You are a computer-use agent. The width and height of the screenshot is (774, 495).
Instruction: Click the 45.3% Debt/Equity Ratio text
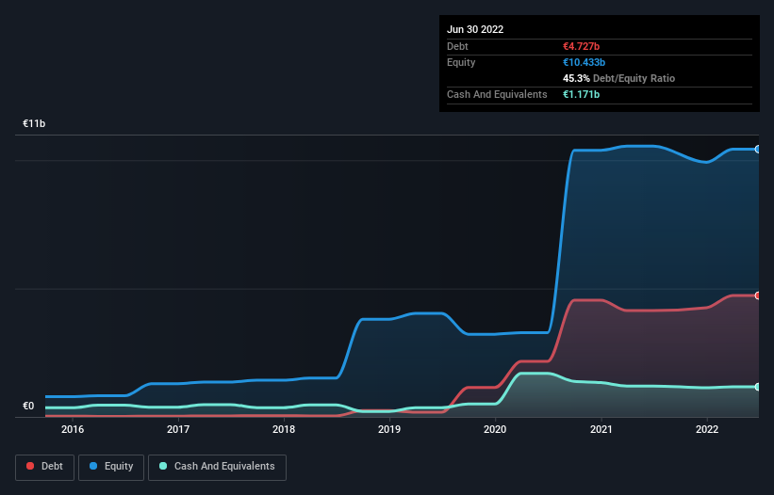click(618, 78)
